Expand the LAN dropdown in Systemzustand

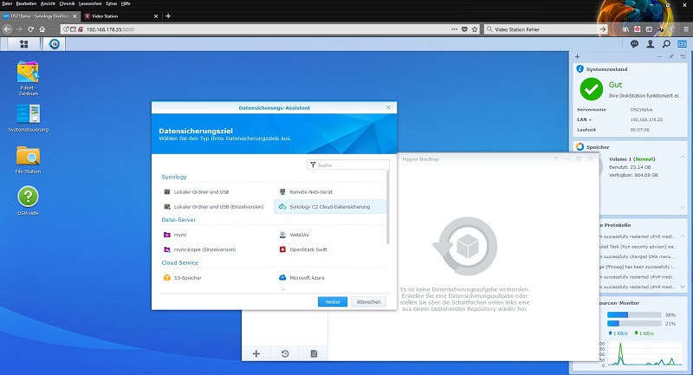click(x=590, y=120)
